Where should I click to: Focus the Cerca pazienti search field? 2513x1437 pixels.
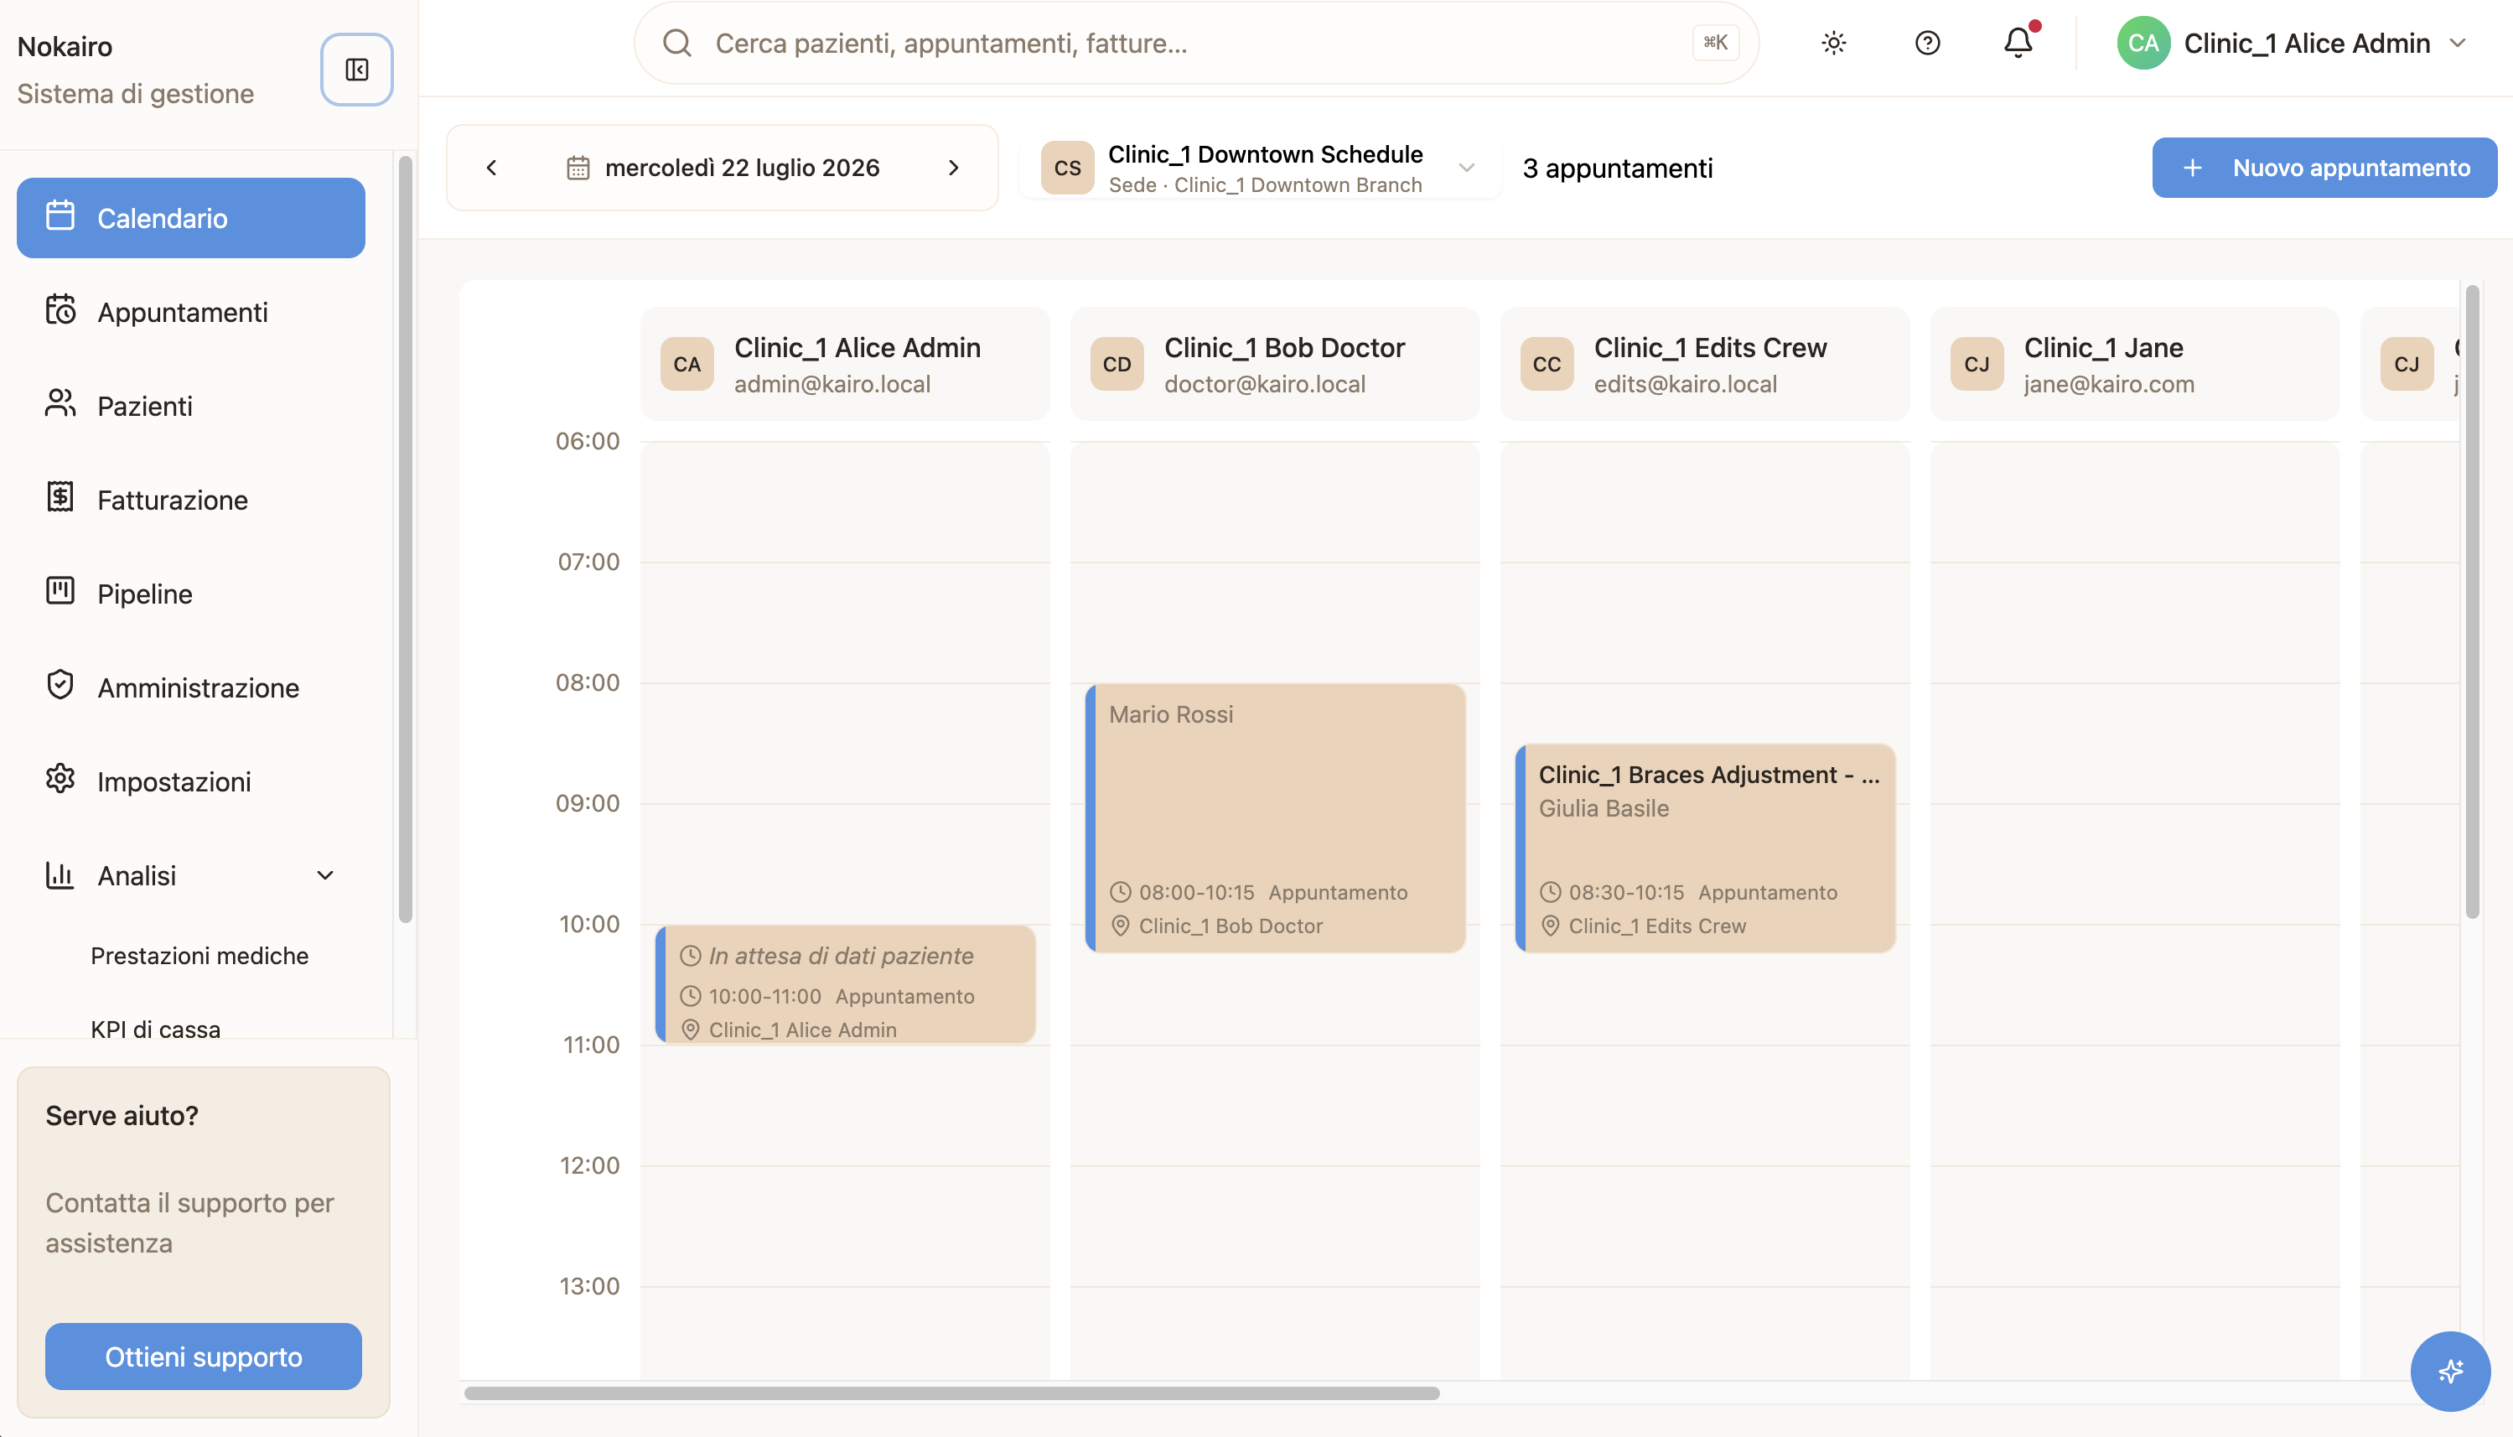pos(1196,44)
